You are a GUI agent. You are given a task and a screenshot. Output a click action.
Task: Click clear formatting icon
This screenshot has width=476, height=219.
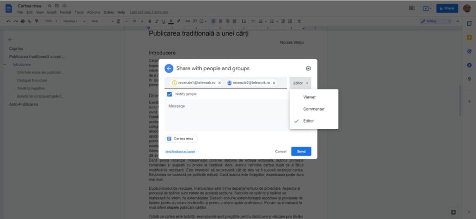(x=299, y=21)
